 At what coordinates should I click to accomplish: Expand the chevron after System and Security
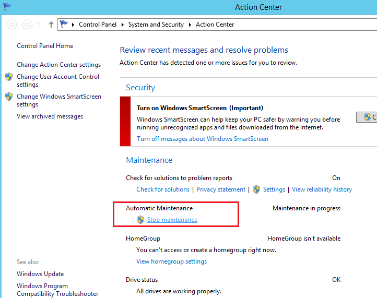click(x=190, y=25)
